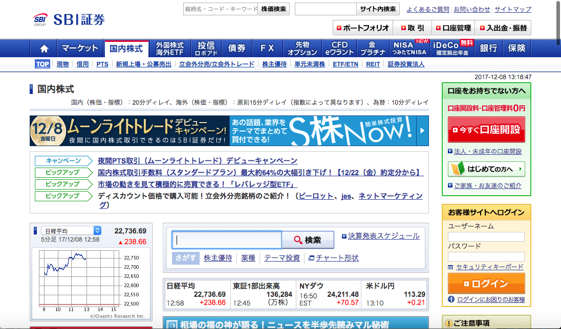Click the ユーザーネーム input field
The image size is (561, 329).
pos(486,237)
